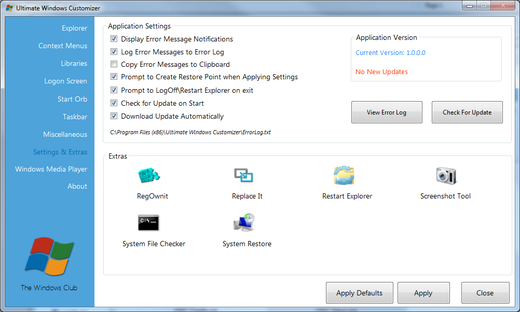Screen dimensions: 520x312
Task: Click the ErrorLog.txt file path text
Action: click(190, 132)
